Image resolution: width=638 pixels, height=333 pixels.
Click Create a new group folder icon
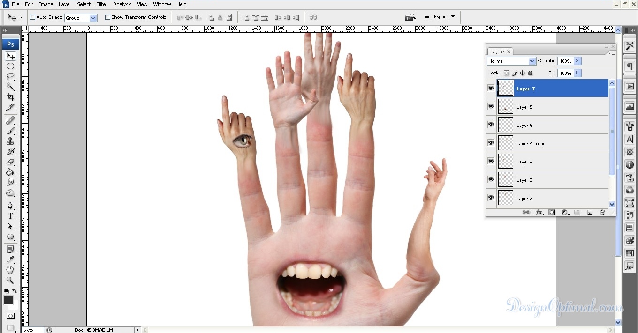pos(577,212)
